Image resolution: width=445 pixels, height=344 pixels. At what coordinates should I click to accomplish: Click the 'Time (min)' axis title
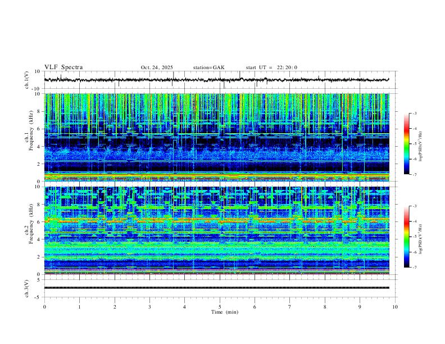click(225, 312)
